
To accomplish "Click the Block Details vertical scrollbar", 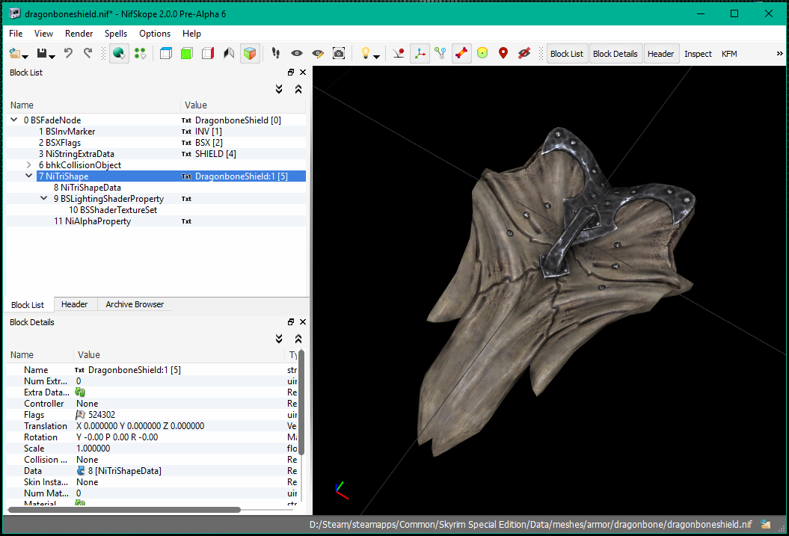I will coord(301,404).
